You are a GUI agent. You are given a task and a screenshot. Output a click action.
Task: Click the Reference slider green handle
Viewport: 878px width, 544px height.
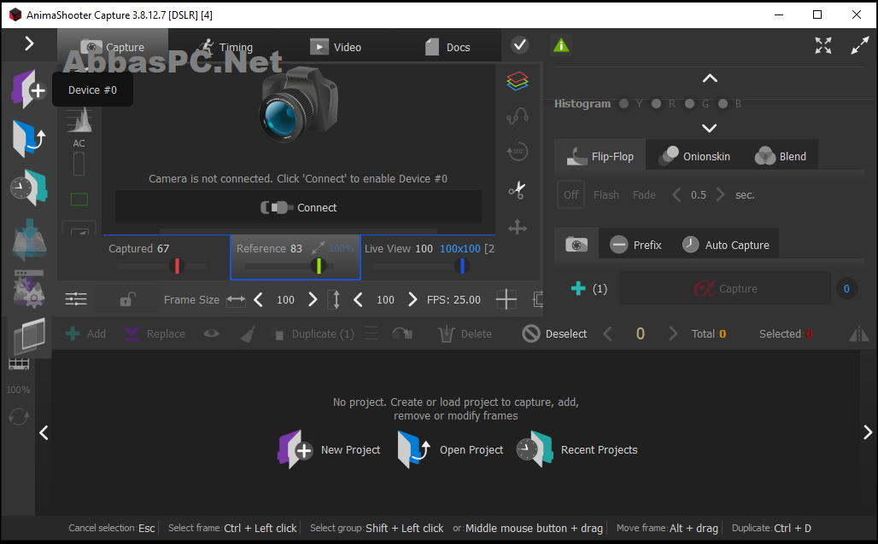319,265
